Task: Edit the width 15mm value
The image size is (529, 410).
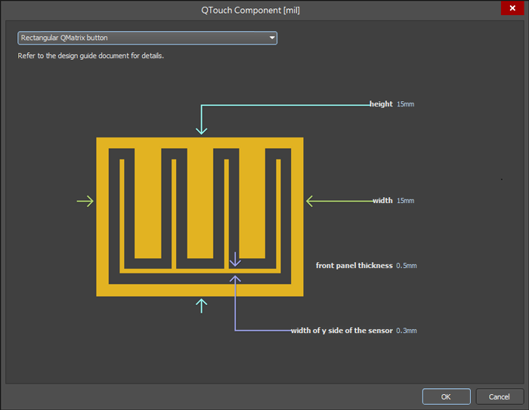Action: tap(405, 201)
